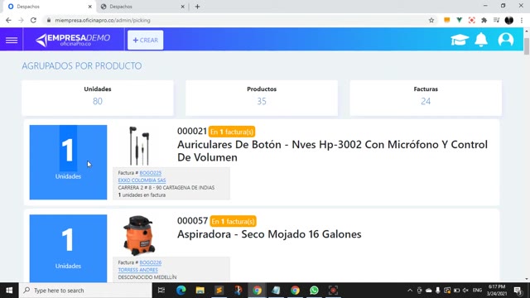Open Microsoft Edge from the taskbar
Viewport: 530px width, 298px height.
click(x=181, y=291)
